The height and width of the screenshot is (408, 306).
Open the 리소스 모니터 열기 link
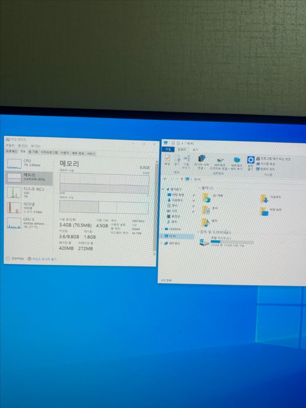click(x=42, y=259)
